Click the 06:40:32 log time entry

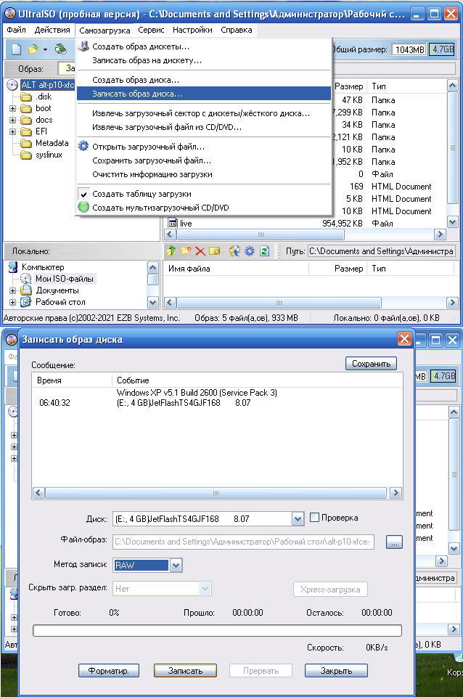tap(54, 403)
